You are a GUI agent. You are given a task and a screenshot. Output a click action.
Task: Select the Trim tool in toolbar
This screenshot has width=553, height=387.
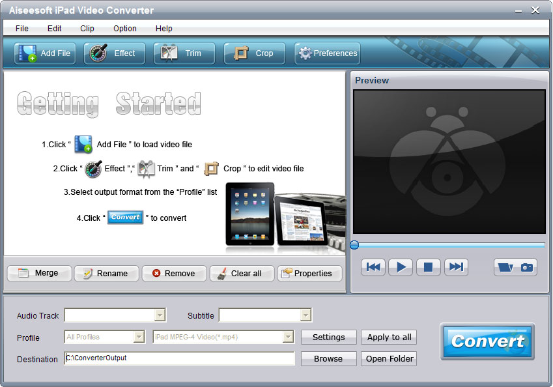[184, 53]
